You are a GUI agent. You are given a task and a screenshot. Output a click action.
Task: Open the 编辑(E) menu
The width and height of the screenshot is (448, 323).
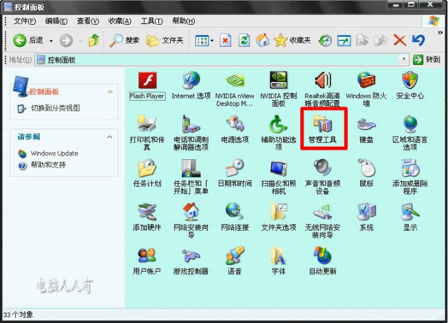coord(56,21)
